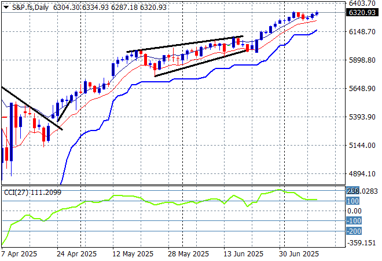
Task: Click the 6403.70 price axis label
Action: point(362,3)
